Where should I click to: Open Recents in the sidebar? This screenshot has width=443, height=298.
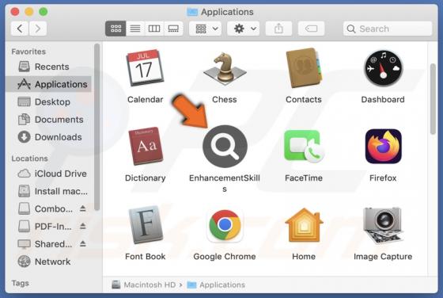point(48,67)
